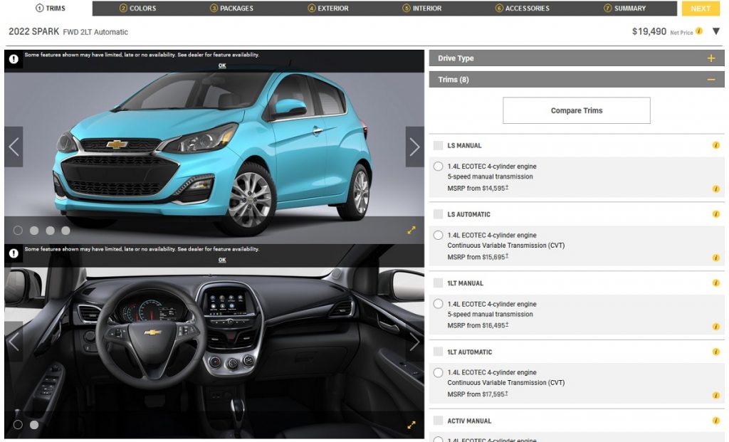Check the LS MANUAL compare checkbox
Viewport: 729px width, 442px height.
click(x=438, y=145)
